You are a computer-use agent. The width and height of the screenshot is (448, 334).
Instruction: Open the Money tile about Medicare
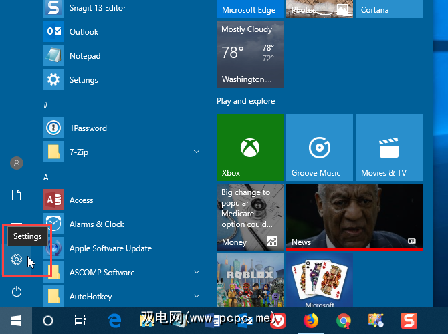click(x=250, y=217)
